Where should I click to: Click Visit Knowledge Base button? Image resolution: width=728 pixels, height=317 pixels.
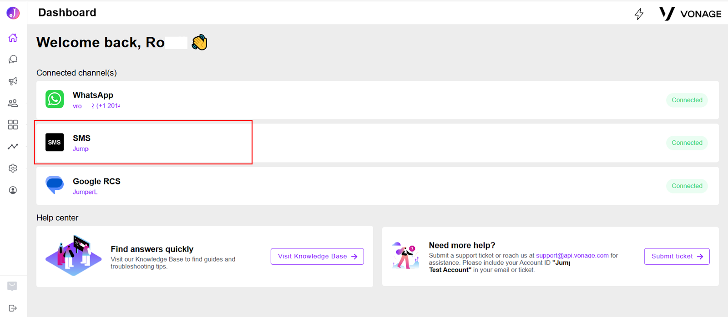(x=317, y=256)
